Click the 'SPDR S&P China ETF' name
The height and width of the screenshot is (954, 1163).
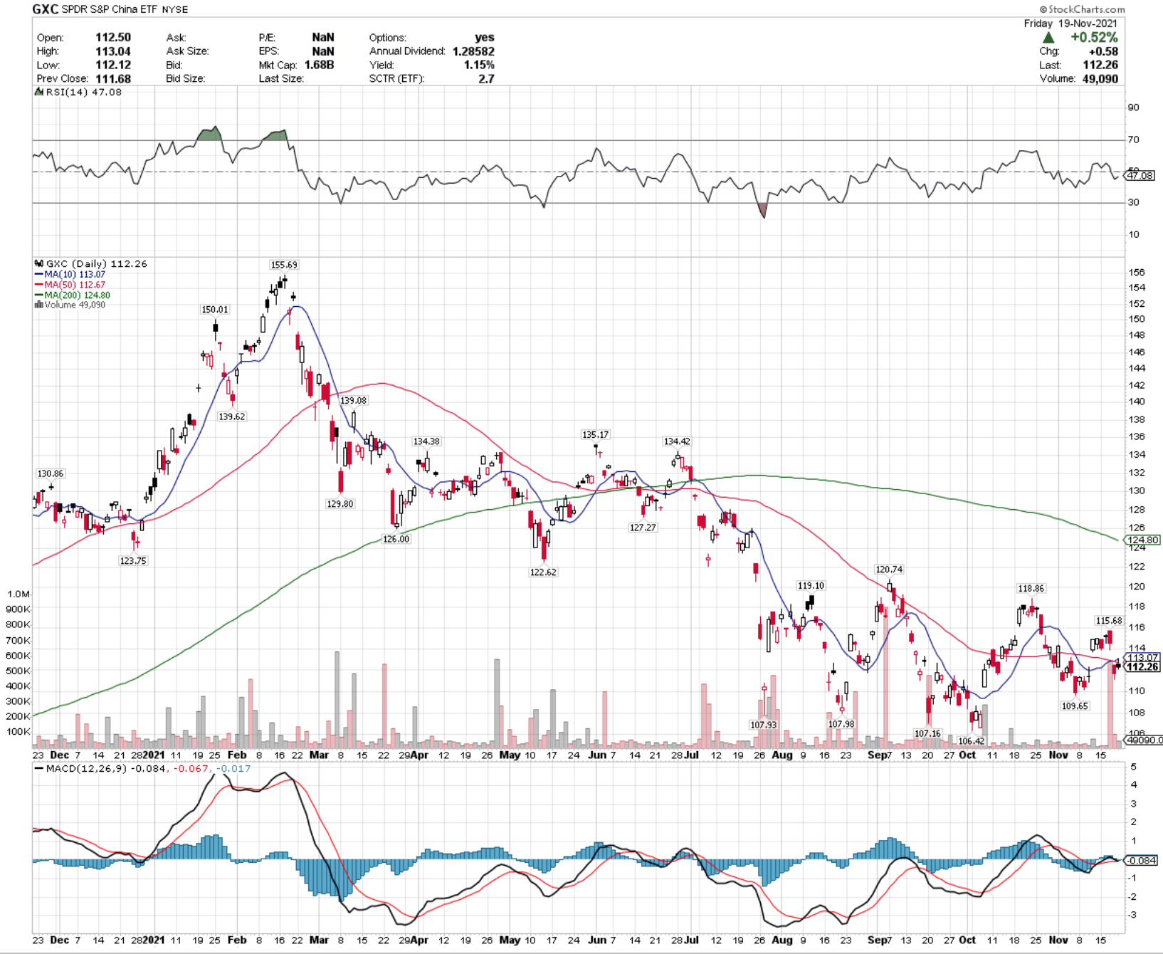click(110, 9)
